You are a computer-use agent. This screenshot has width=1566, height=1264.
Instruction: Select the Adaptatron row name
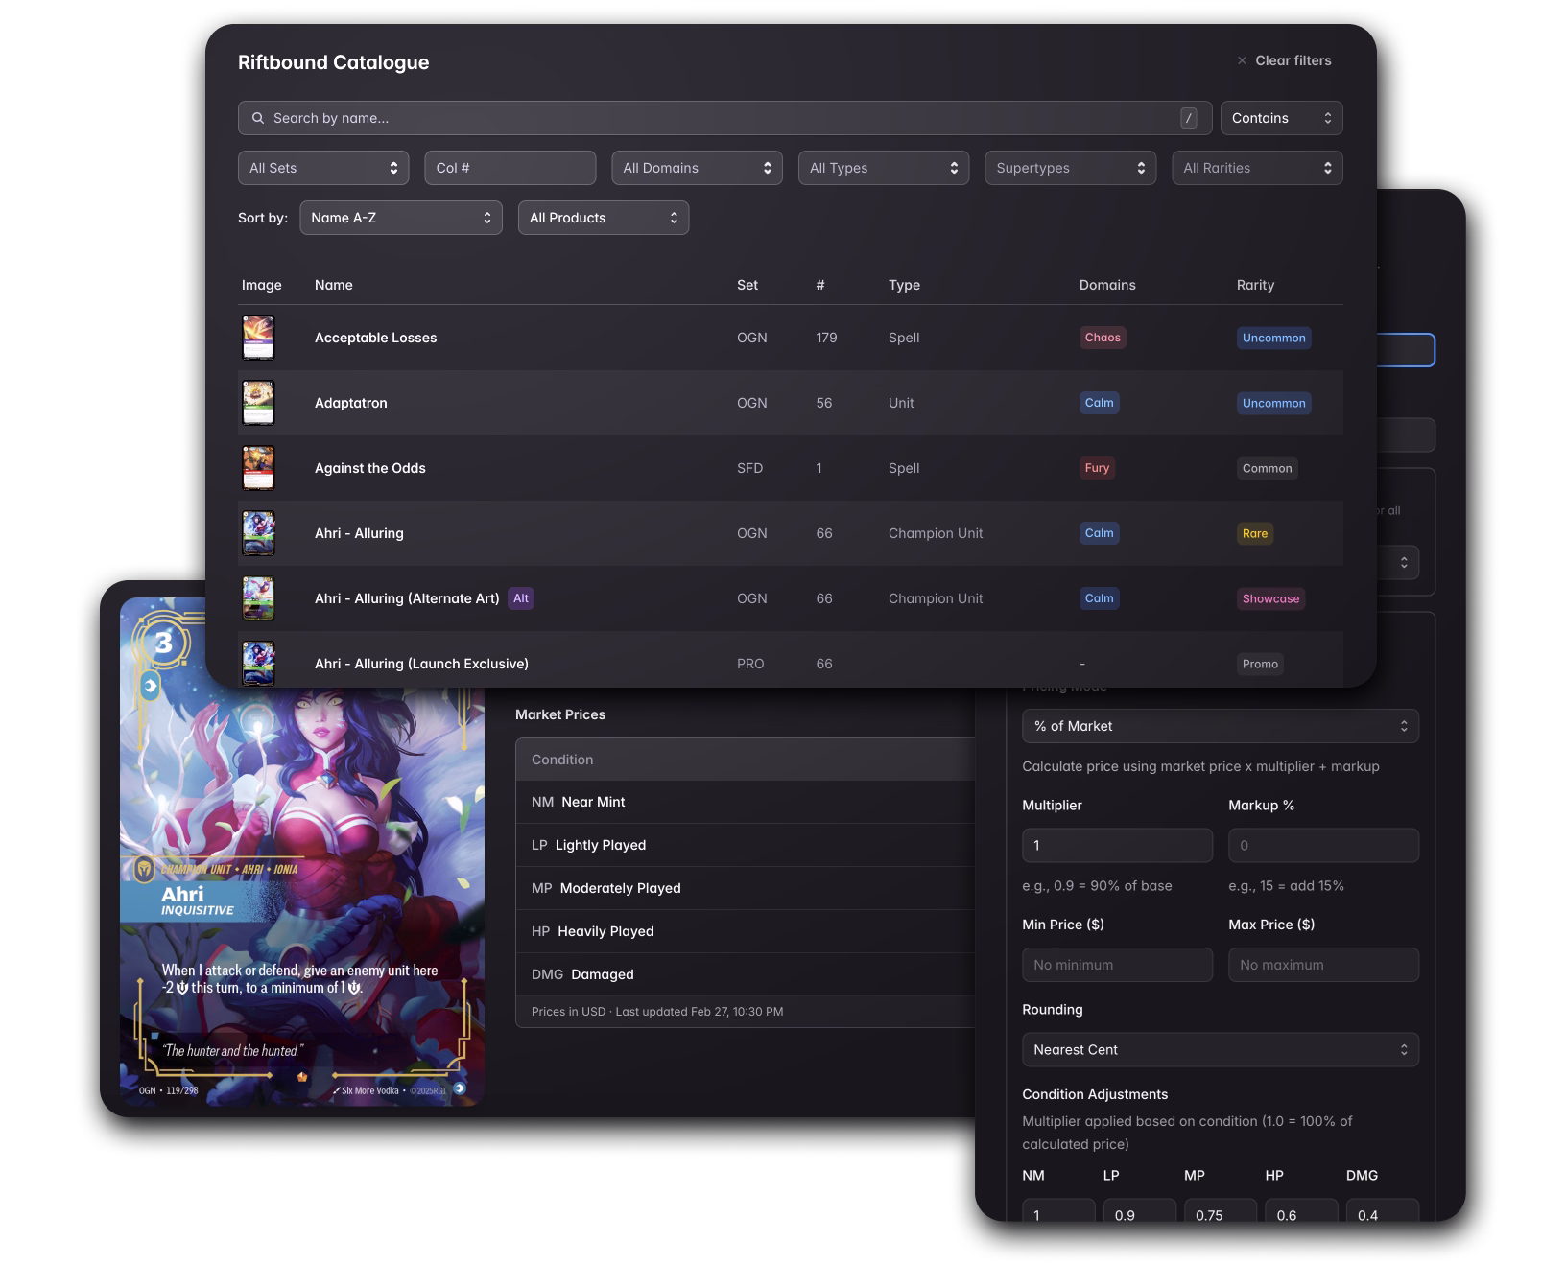coord(351,403)
